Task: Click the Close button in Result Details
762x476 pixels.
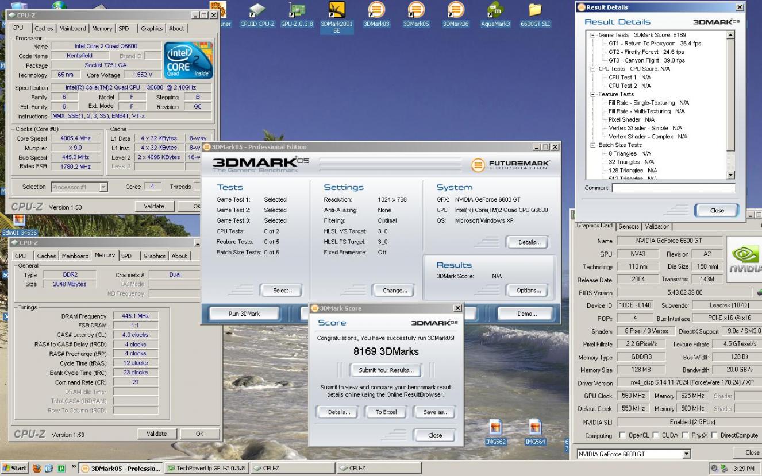Action: [x=717, y=211]
